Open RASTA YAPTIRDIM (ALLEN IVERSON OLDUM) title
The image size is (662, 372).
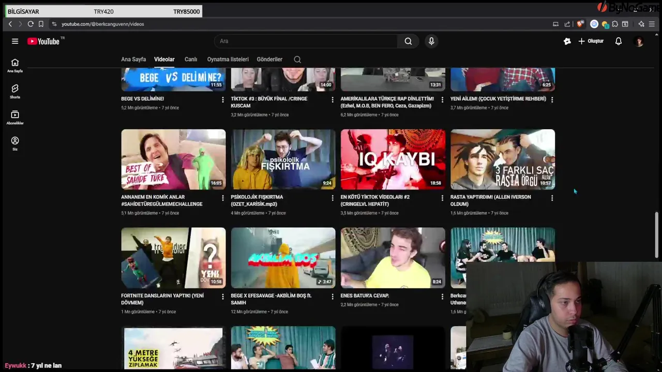(x=490, y=200)
